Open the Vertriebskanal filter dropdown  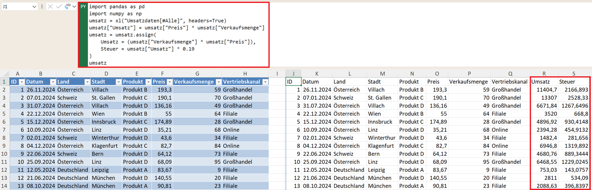click(265, 82)
